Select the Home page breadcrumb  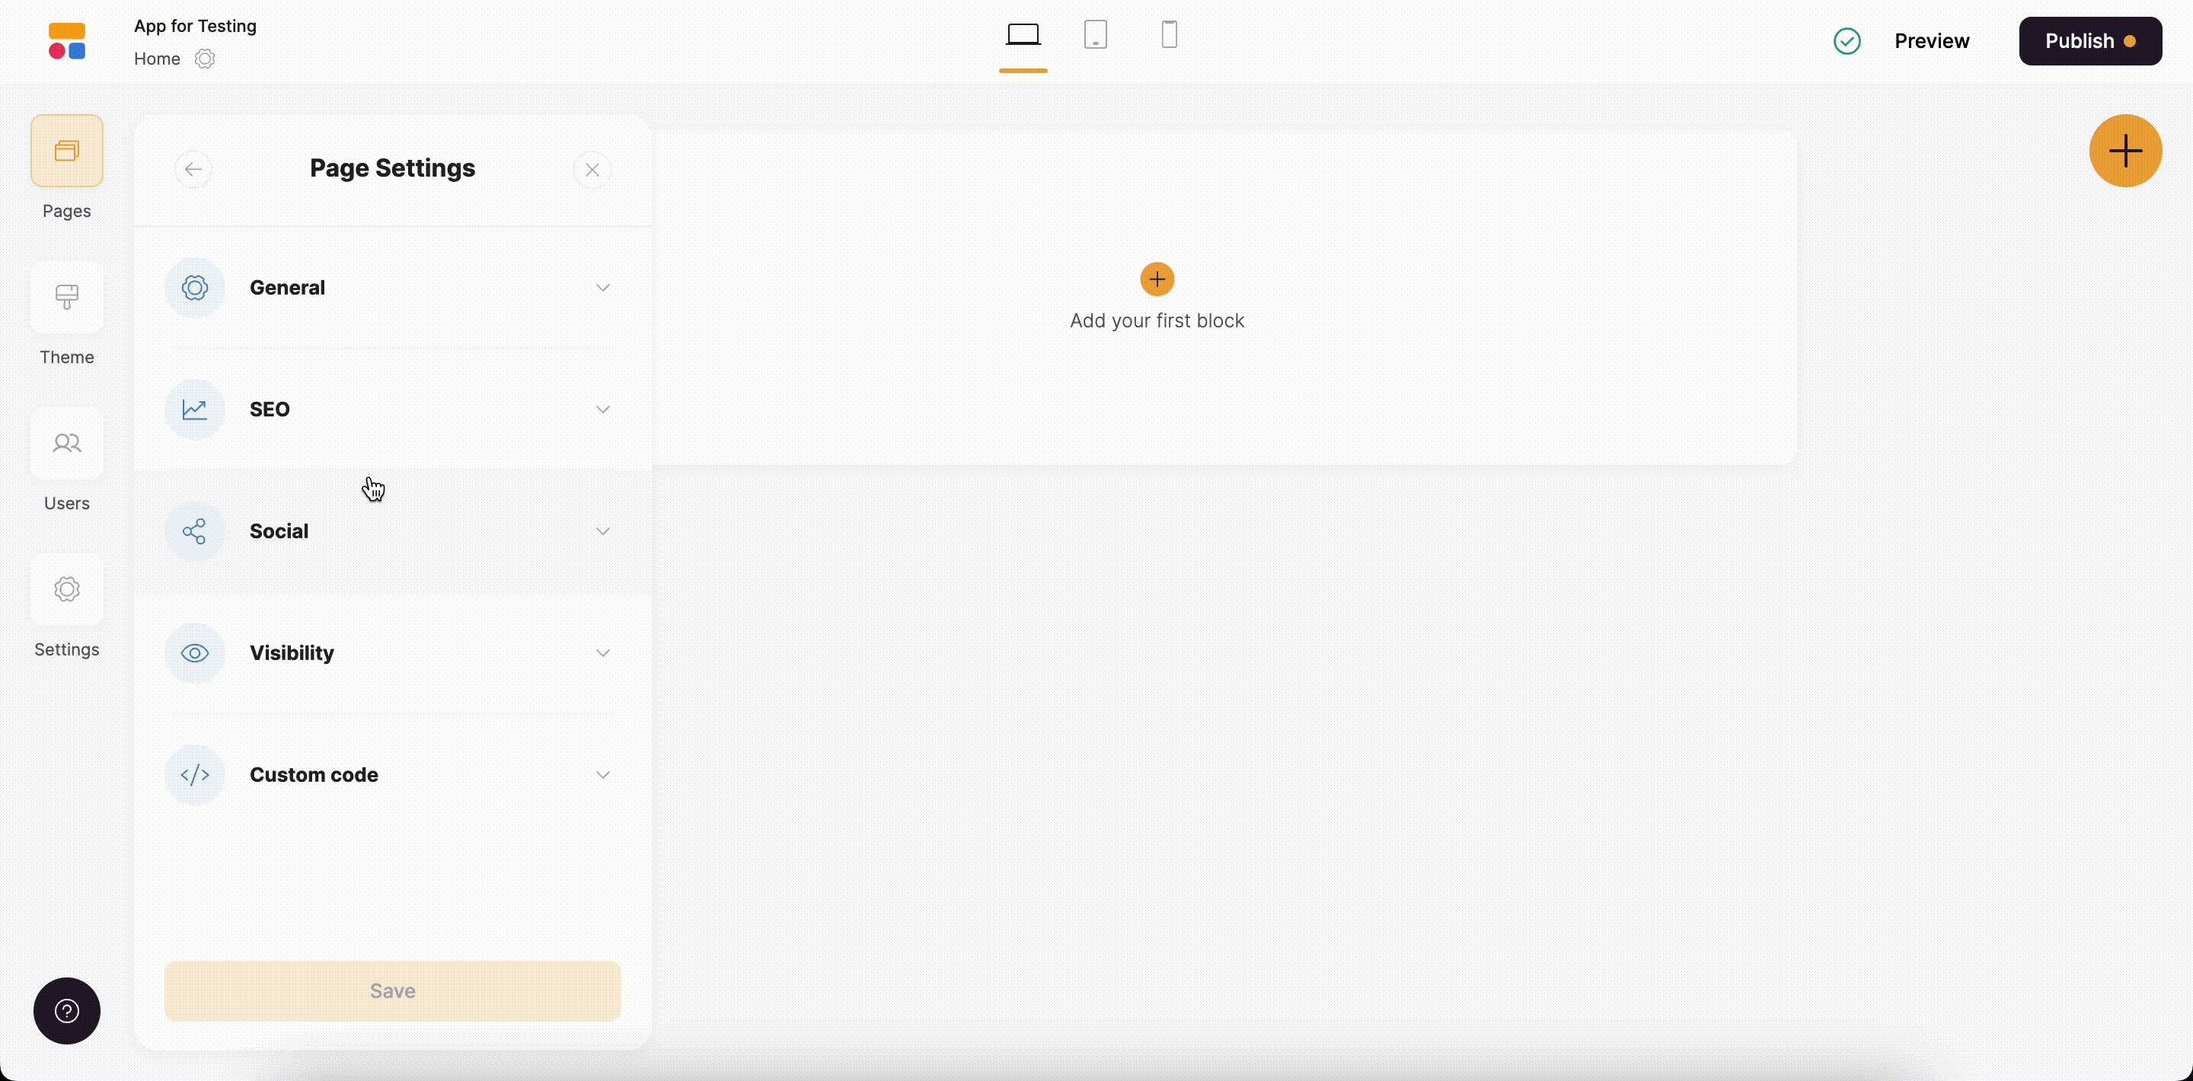(157, 59)
